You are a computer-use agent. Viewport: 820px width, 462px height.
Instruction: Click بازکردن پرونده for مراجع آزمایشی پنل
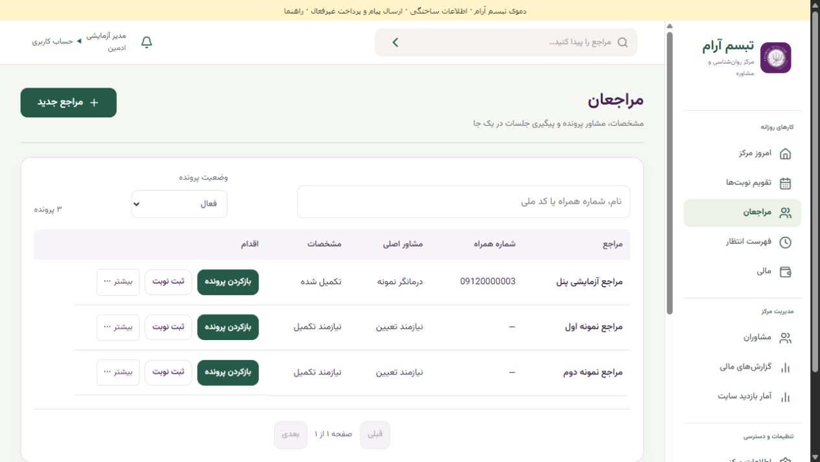228,282
